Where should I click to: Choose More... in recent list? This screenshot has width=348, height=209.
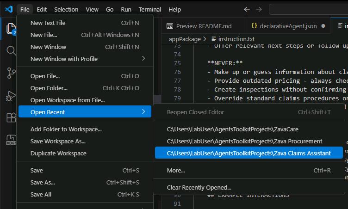(x=249, y=171)
